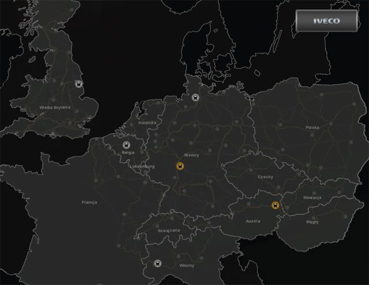This screenshot has width=369, height=285.
Task: Click the Szwajcaria country label
Action: point(169,230)
